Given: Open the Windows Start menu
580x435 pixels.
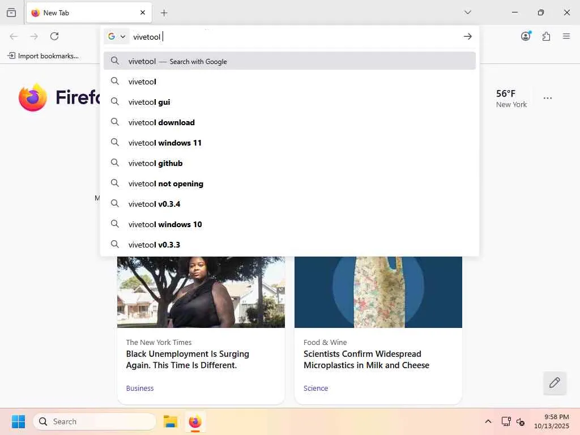Looking at the screenshot, I should [18, 421].
